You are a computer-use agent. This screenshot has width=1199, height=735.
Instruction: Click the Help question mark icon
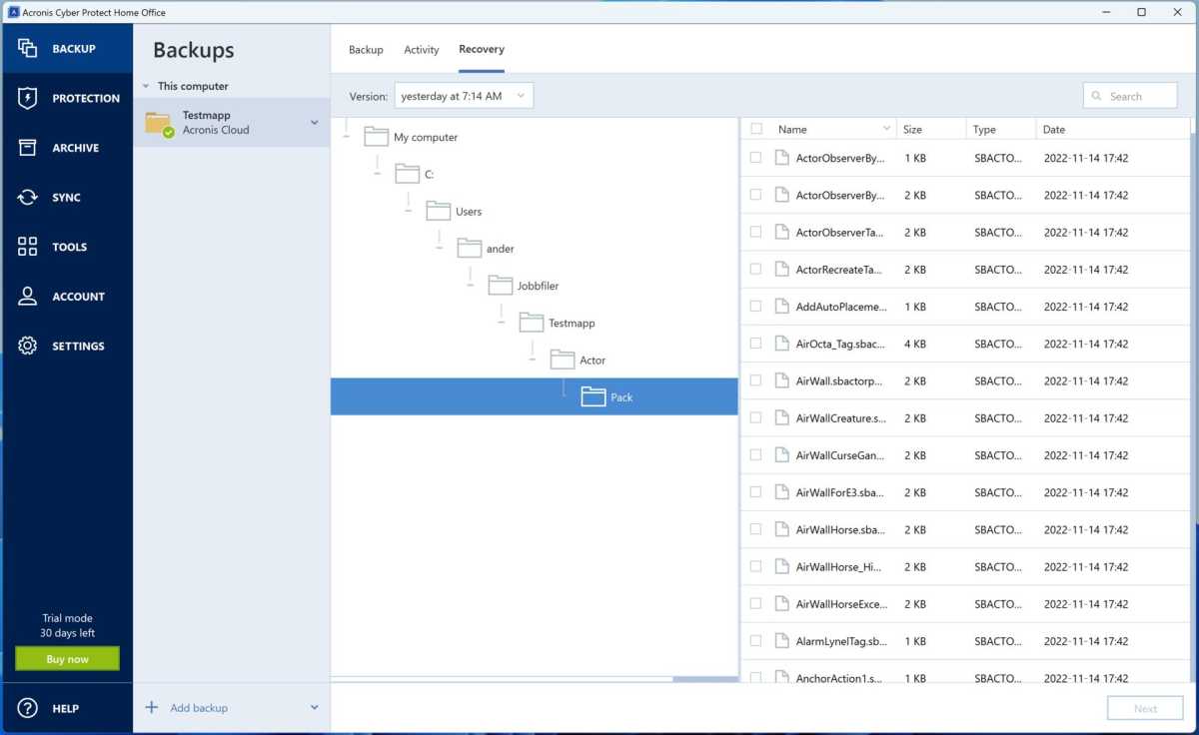(27, 708)
